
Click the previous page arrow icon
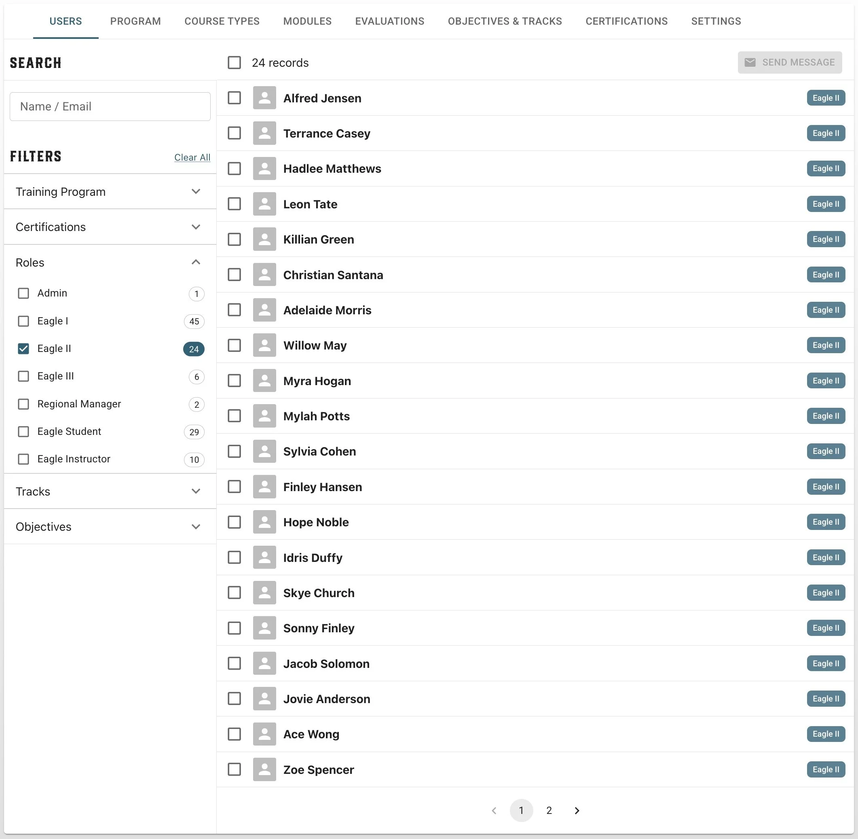click(x=494, y=810)
